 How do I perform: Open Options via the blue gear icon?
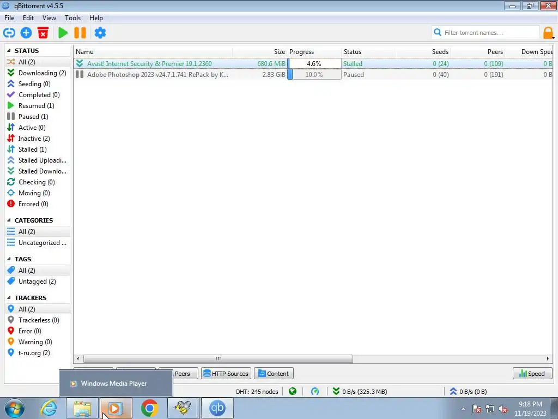pos(100,33)
